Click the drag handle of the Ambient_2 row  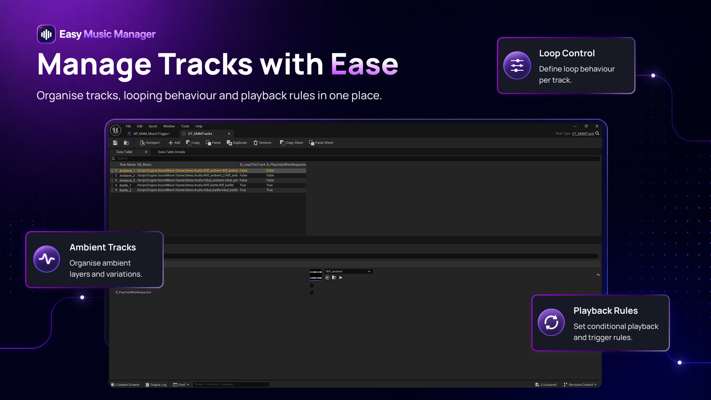112,176
